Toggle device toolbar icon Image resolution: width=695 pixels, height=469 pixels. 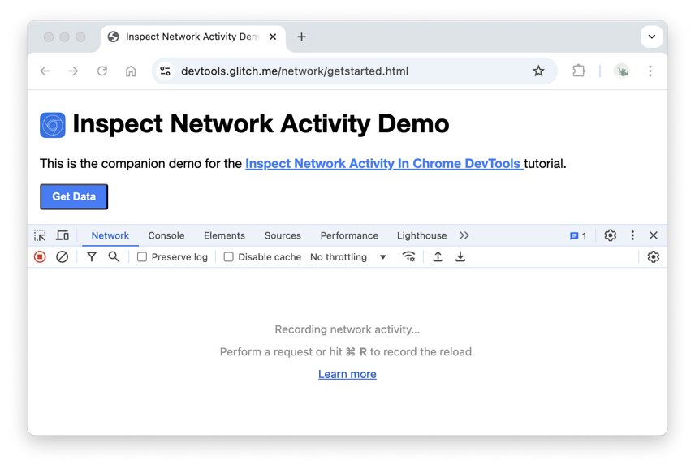pos(63,235)
